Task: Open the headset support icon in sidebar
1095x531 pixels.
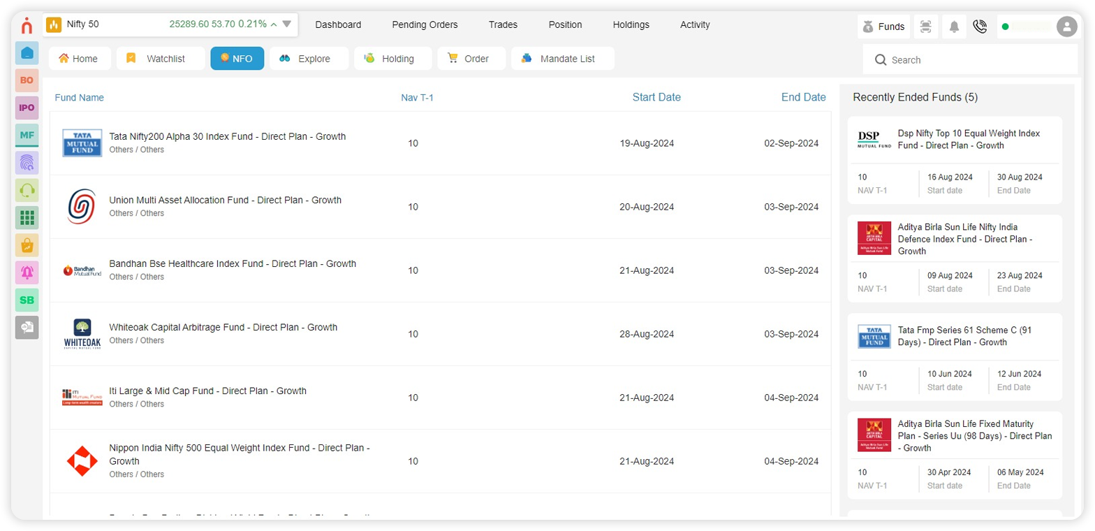Action: pyautogui.click(x=27, y=190)
